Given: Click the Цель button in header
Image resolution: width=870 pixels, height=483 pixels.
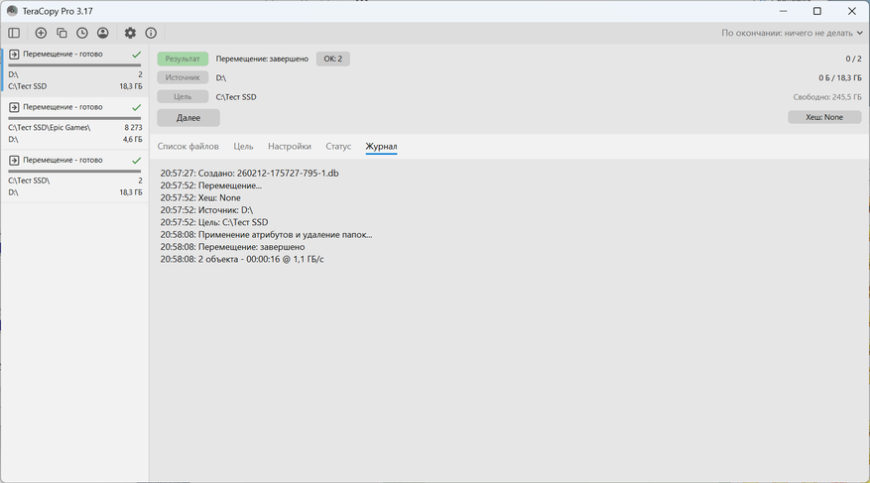Looking at the screenshot, I should click(183, 96).
